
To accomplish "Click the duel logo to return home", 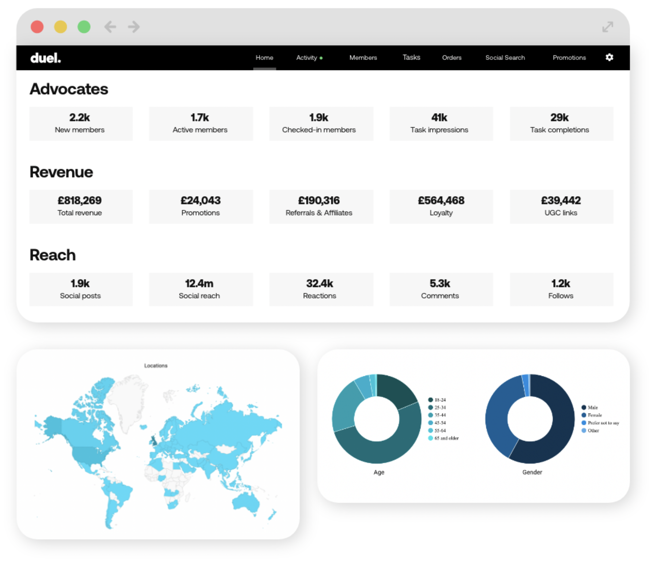I will pos(45,57).
